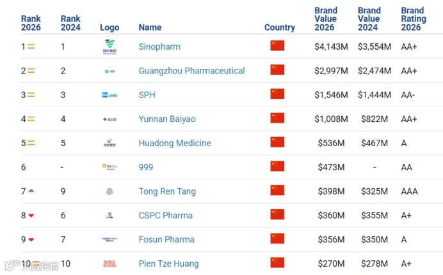This screenshot has width=443, height=275.
Task: Open the 999 brand link
Action: [x=146, y=167]
